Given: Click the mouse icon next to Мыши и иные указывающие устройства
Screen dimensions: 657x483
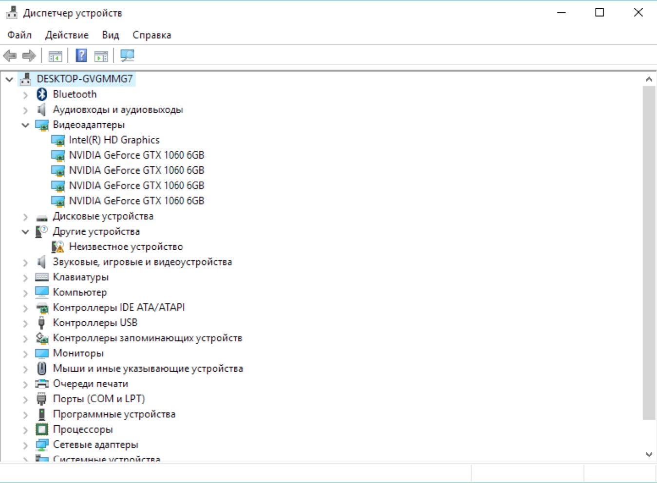Looking at the screenshot, I should [42, 369].
